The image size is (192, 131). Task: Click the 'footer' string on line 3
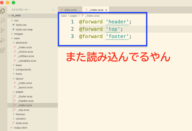click(117, 37)
